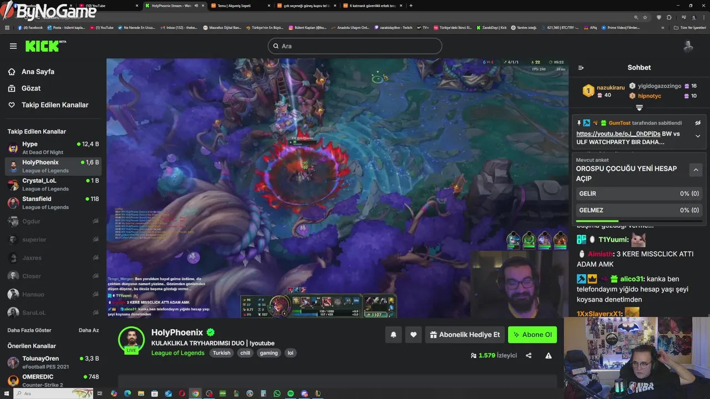Click the Abonelik Hediye Et button

click(465, 335)
